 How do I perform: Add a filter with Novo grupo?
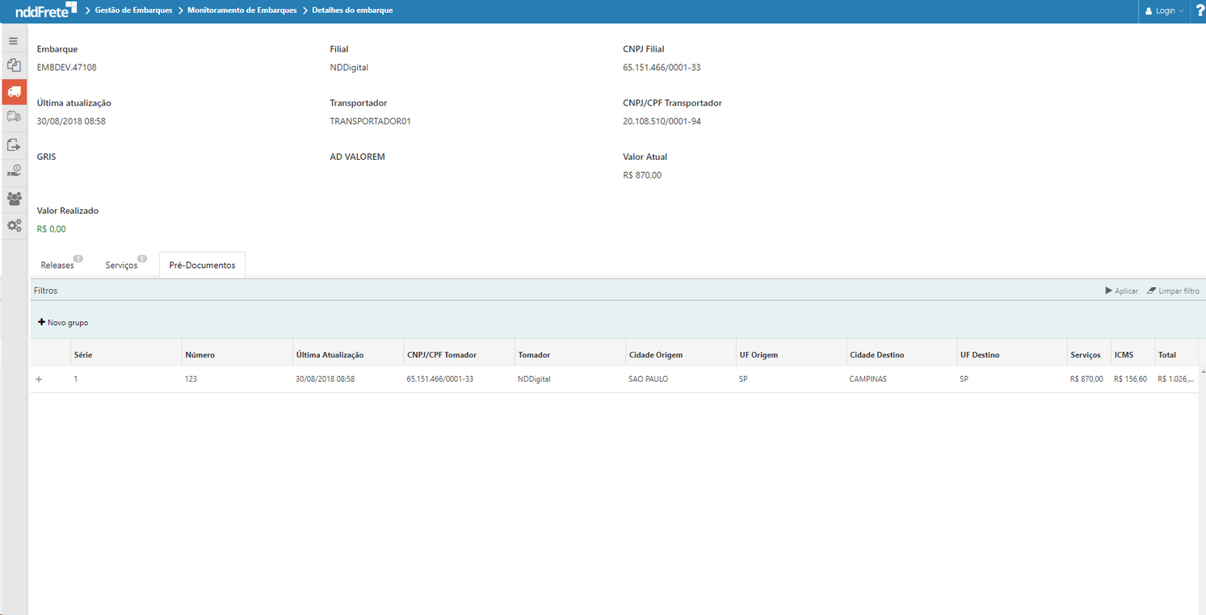pyautogui.click(x=63, y=323)
